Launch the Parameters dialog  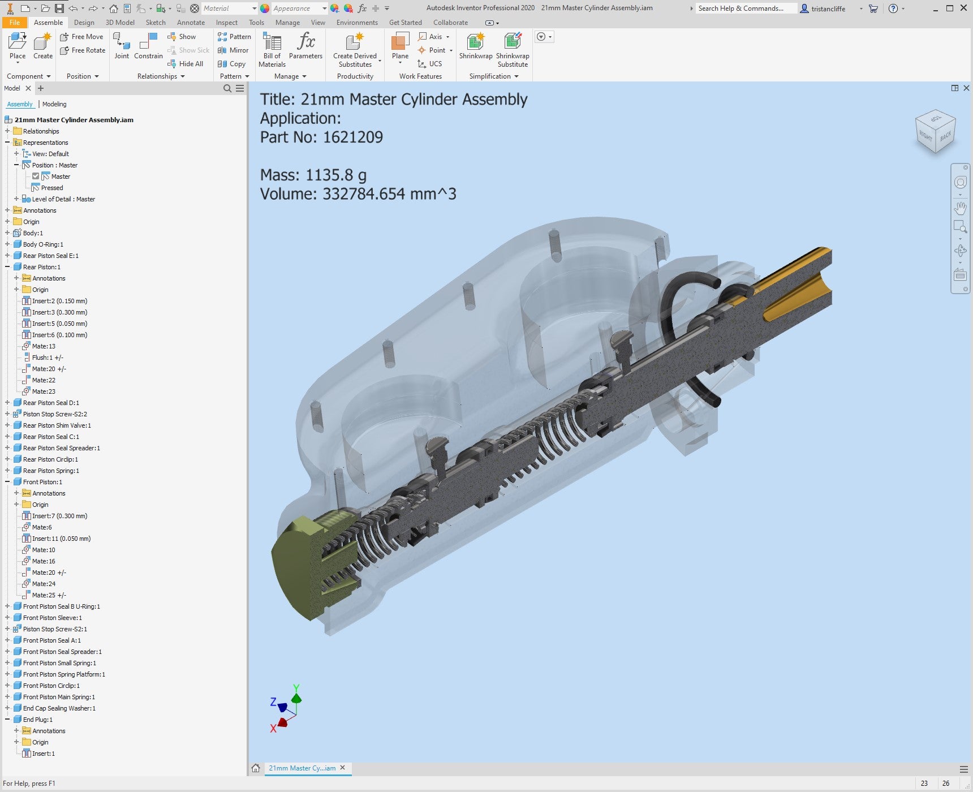[305, 48]
